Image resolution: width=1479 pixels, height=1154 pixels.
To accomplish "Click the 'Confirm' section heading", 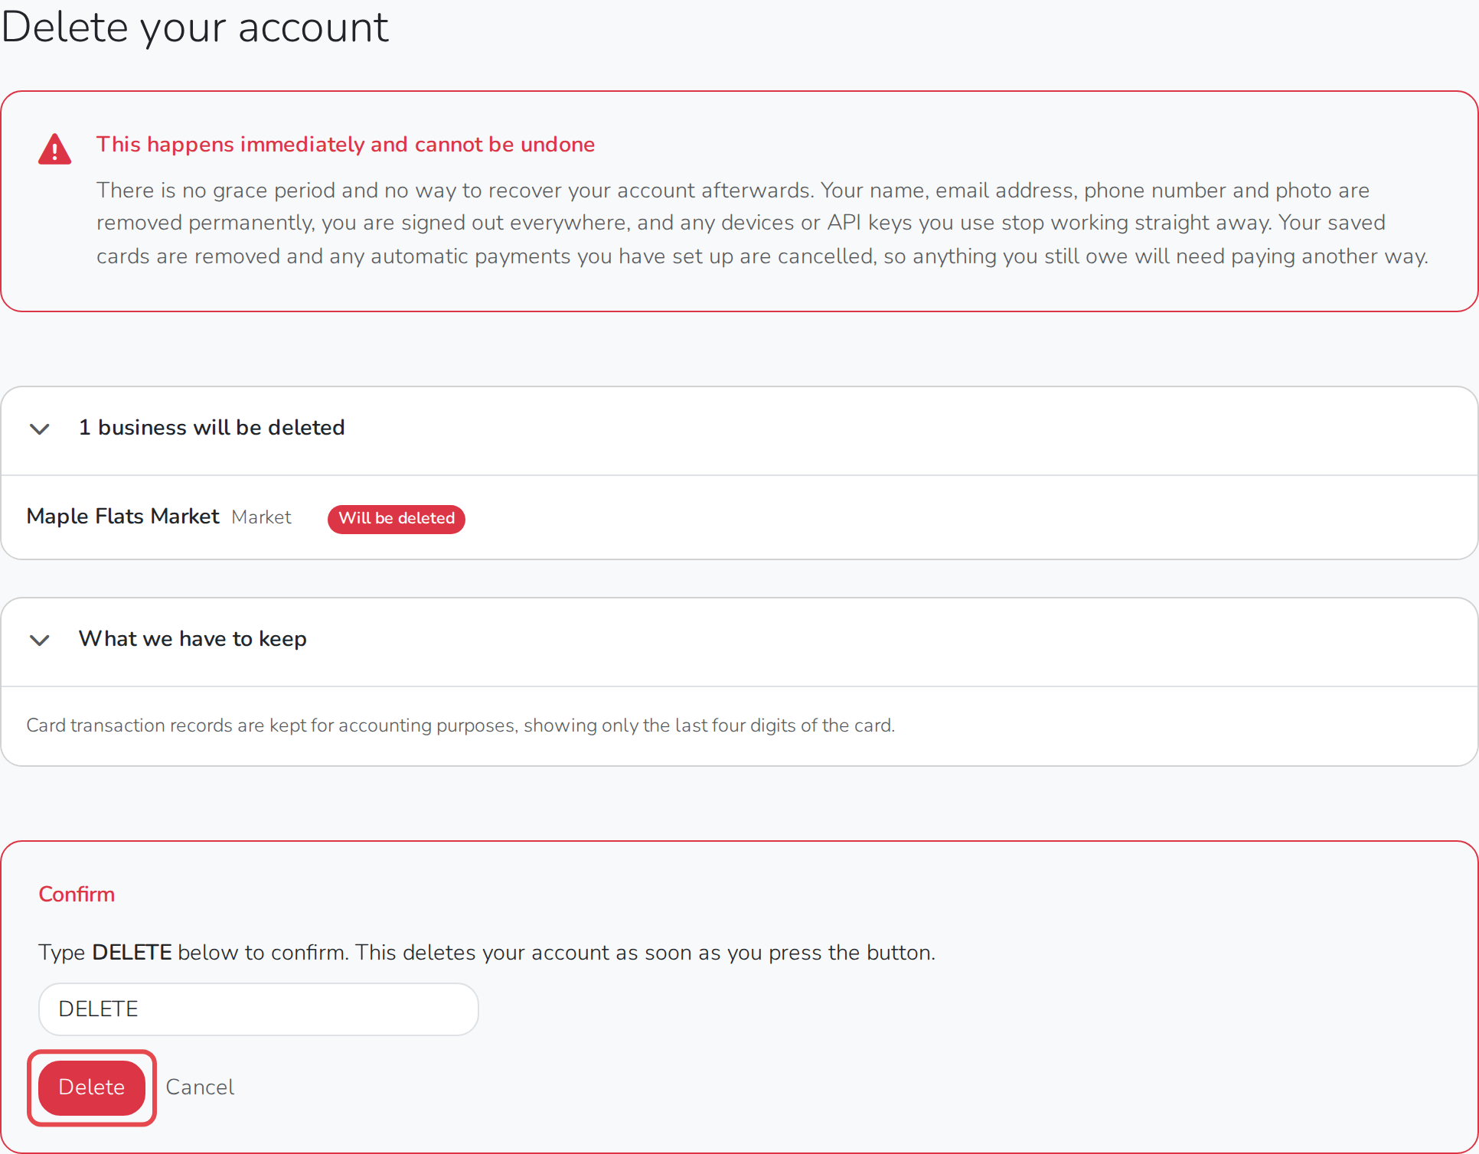I will (x=77, y=895).
